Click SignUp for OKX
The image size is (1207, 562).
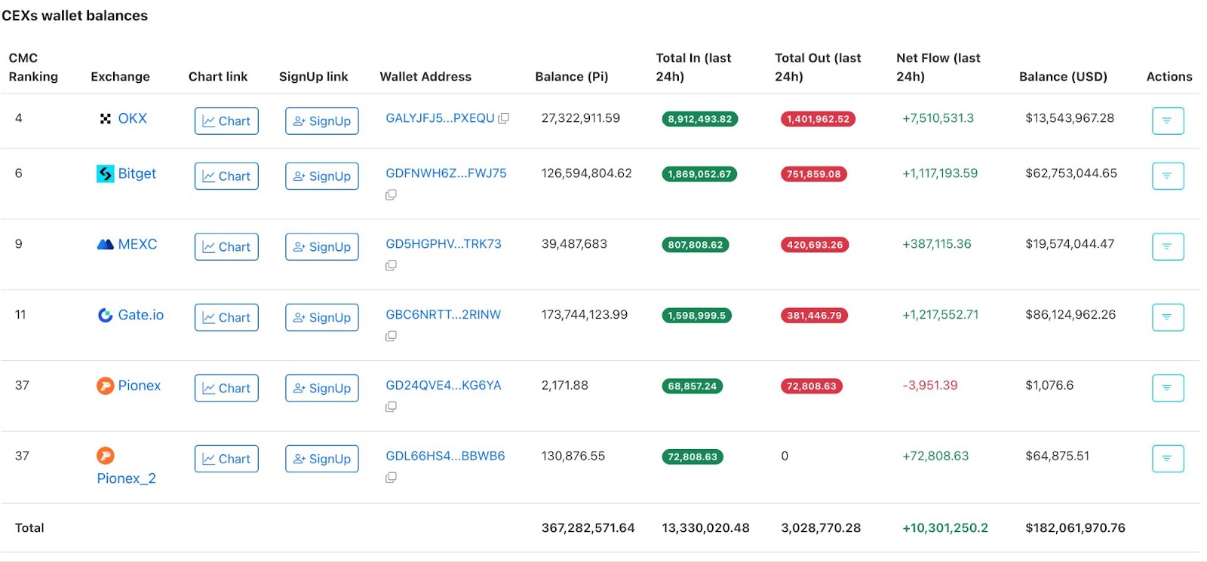(322, 121)
